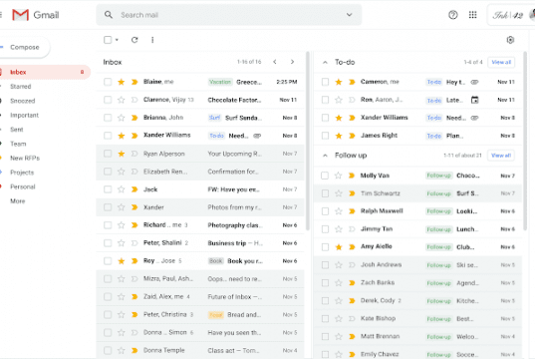The height and width of the screenshot is (359, 535).
Task: Star the Clarence, Vijay email
Action: tap(121, 100)
